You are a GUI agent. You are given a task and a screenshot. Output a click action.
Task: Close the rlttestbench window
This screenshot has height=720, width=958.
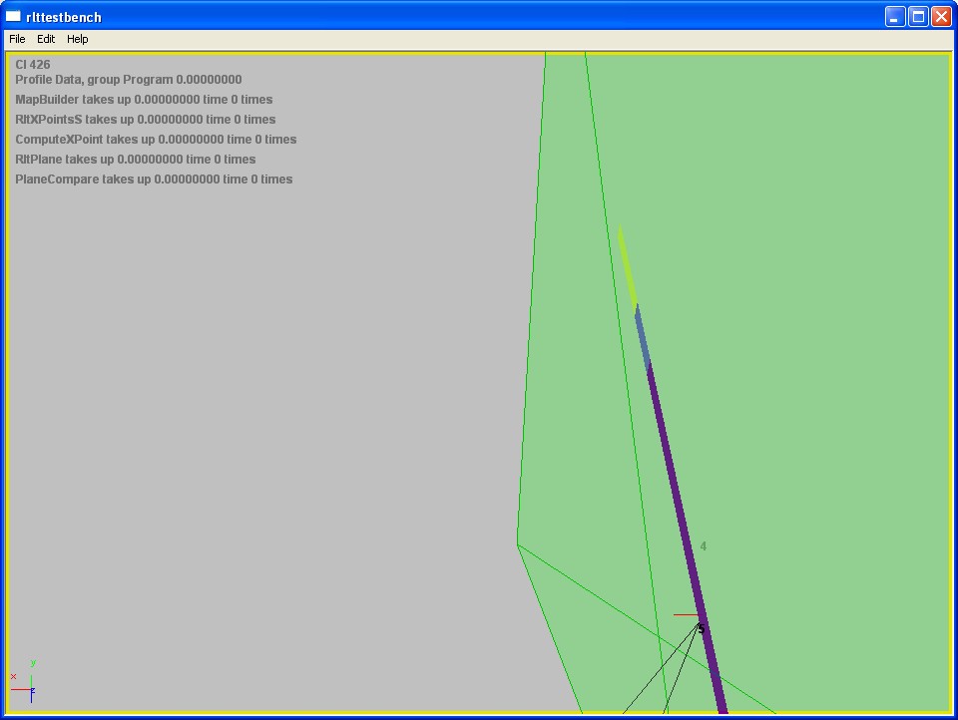[x=940, y=16]
